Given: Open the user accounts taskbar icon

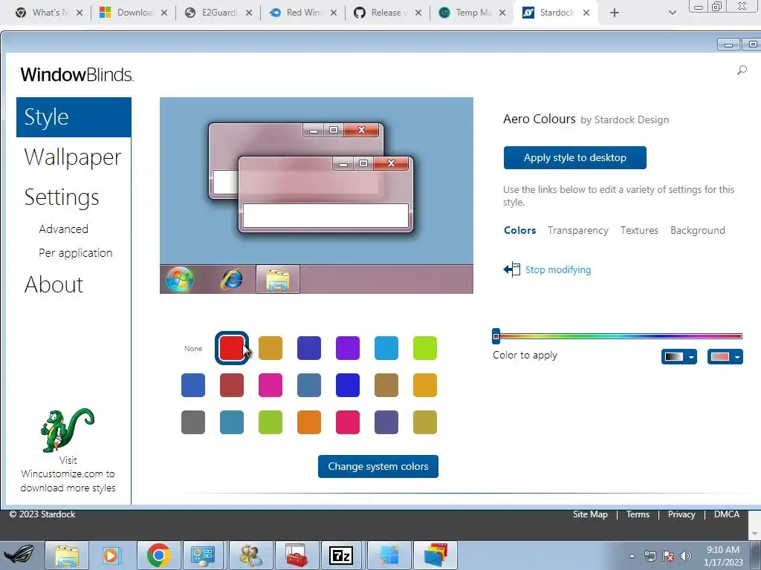Looking at the screenshot, I should tap(251, 555).
